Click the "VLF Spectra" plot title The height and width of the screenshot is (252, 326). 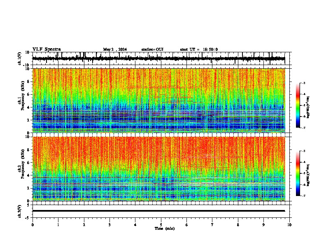47,49
